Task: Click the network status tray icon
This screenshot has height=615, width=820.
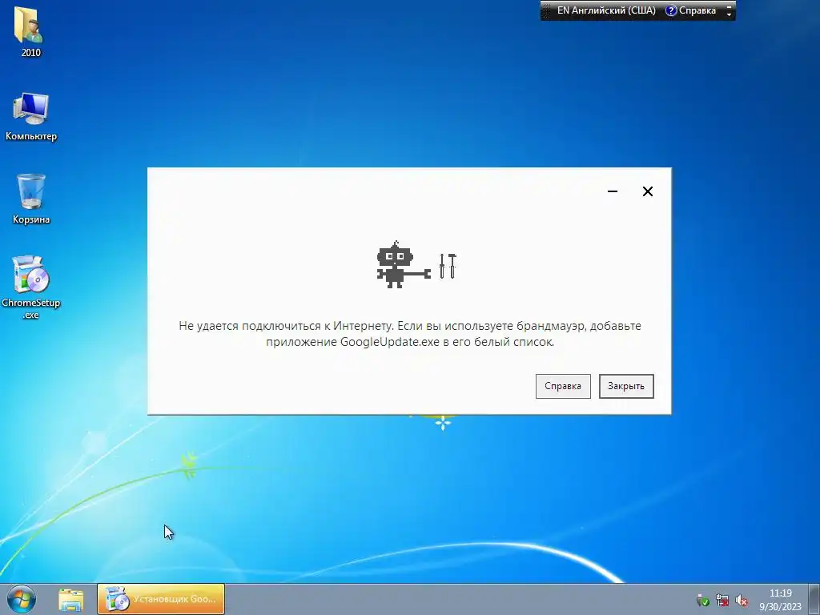Action: coord(722,600)
